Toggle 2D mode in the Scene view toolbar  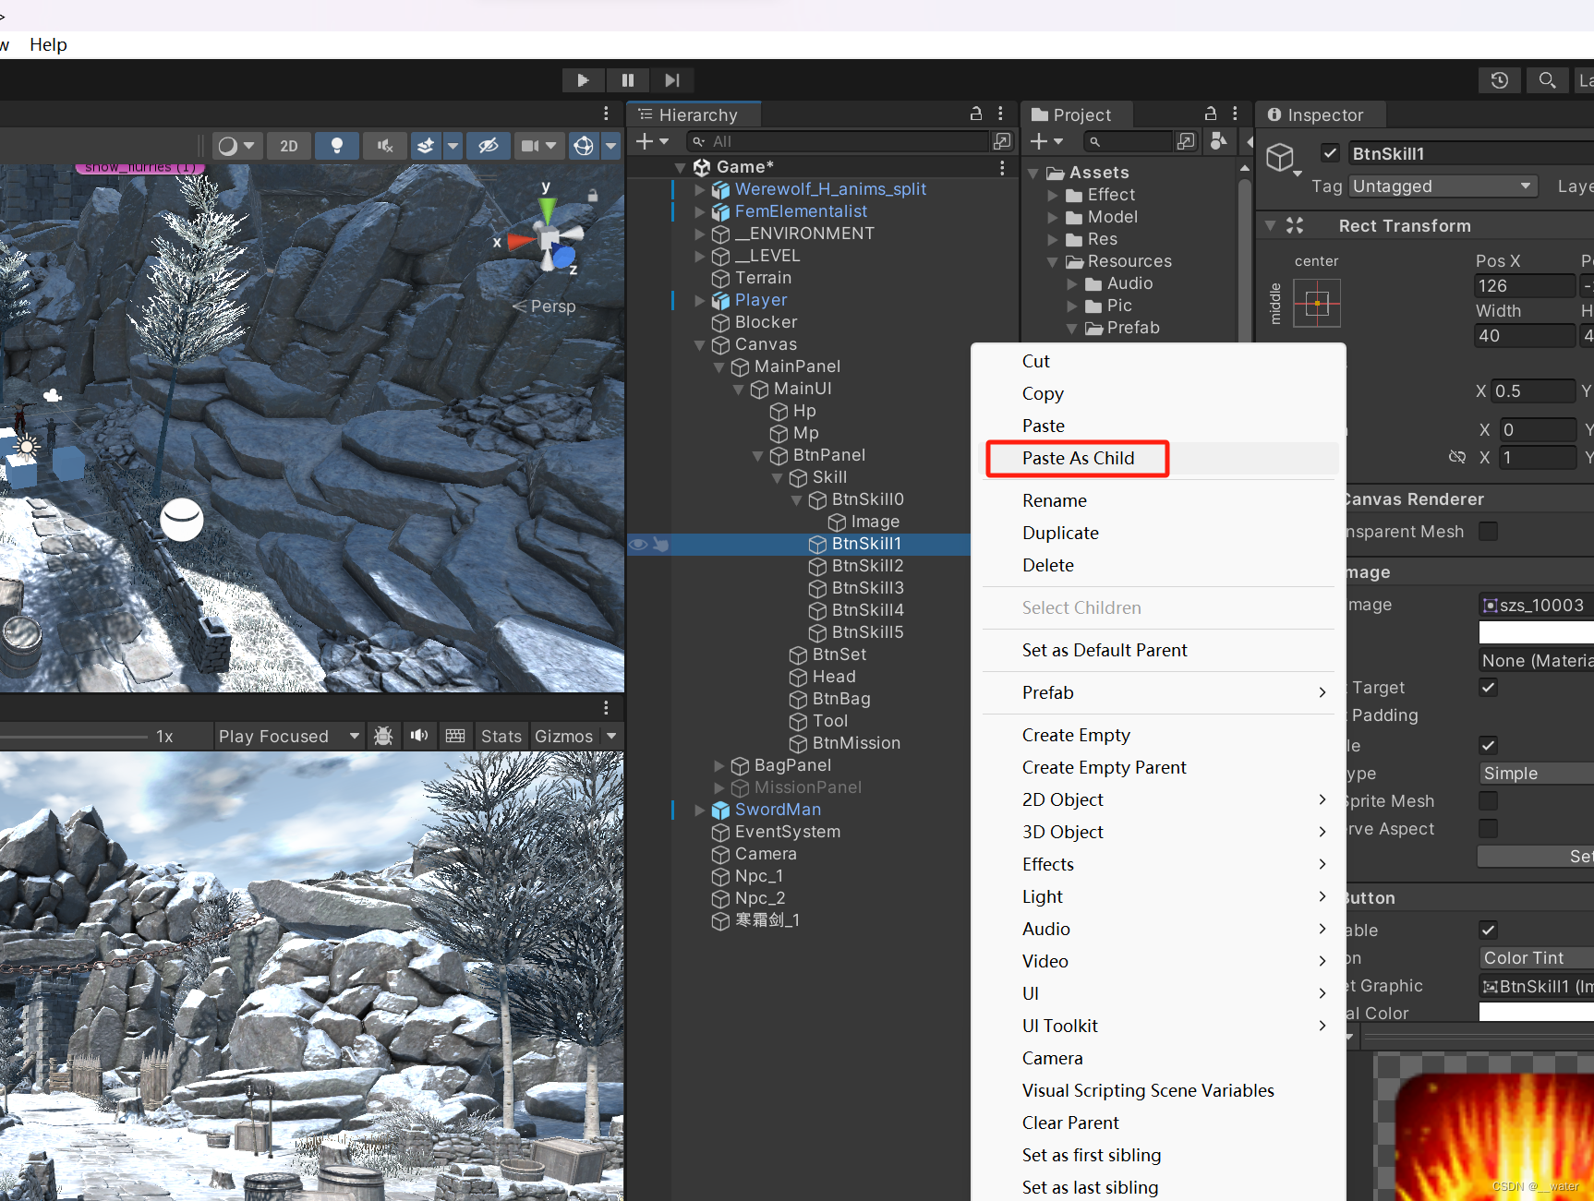coord(289,145)
